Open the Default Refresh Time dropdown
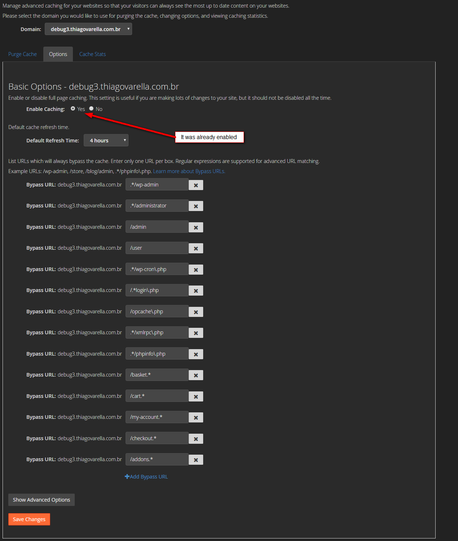The image size is (458, 541). pos(106,140)
